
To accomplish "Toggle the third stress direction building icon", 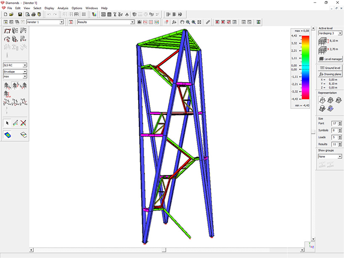I will tap(23, 86).
